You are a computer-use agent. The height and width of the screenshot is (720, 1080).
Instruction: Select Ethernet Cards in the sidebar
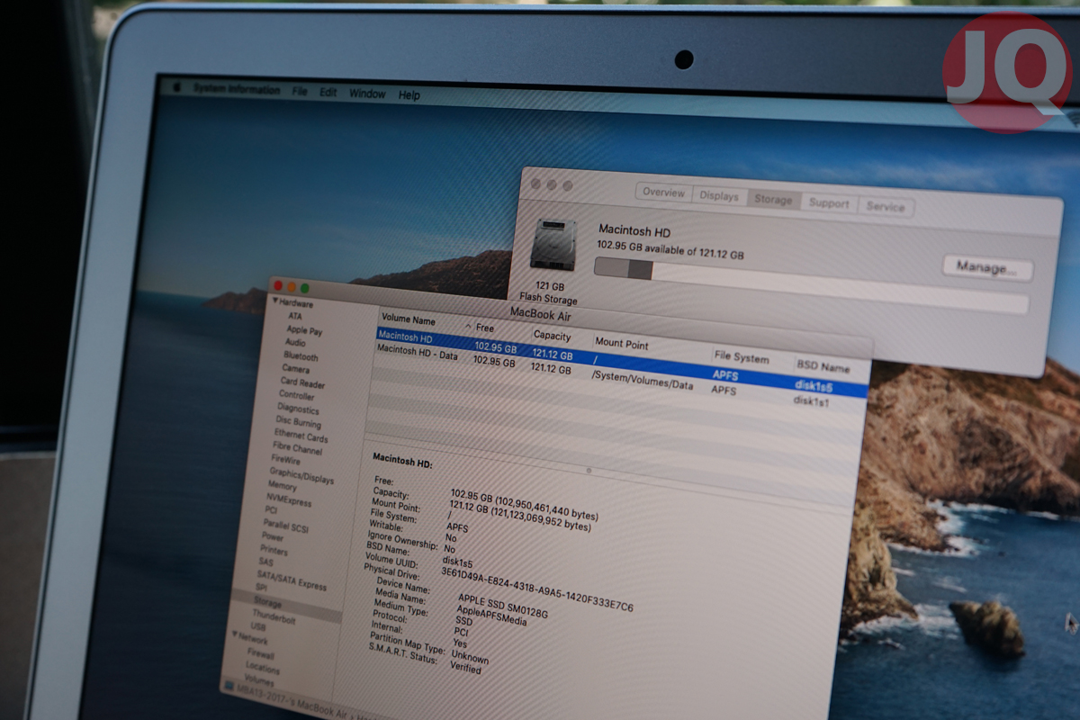(301, 436)
